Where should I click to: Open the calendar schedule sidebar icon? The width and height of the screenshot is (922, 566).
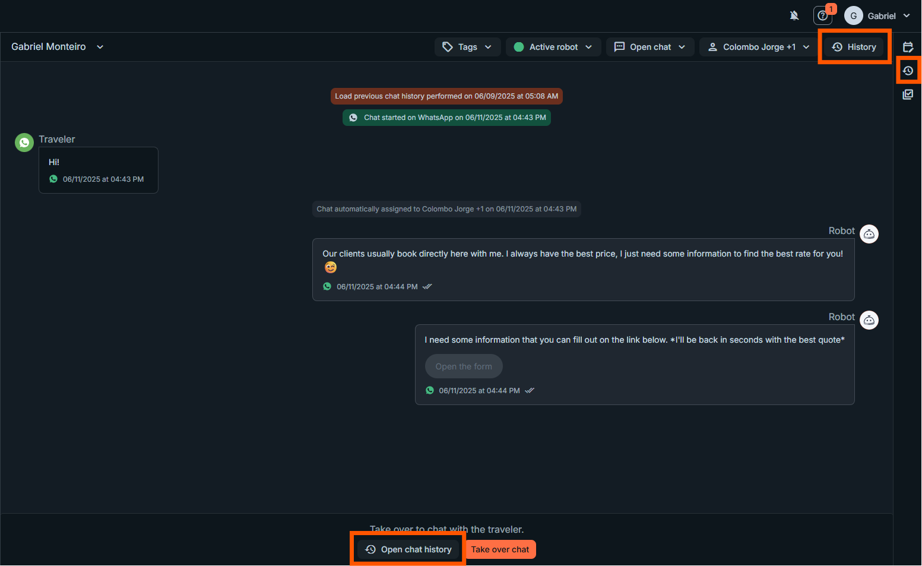[x=908, y=47]
